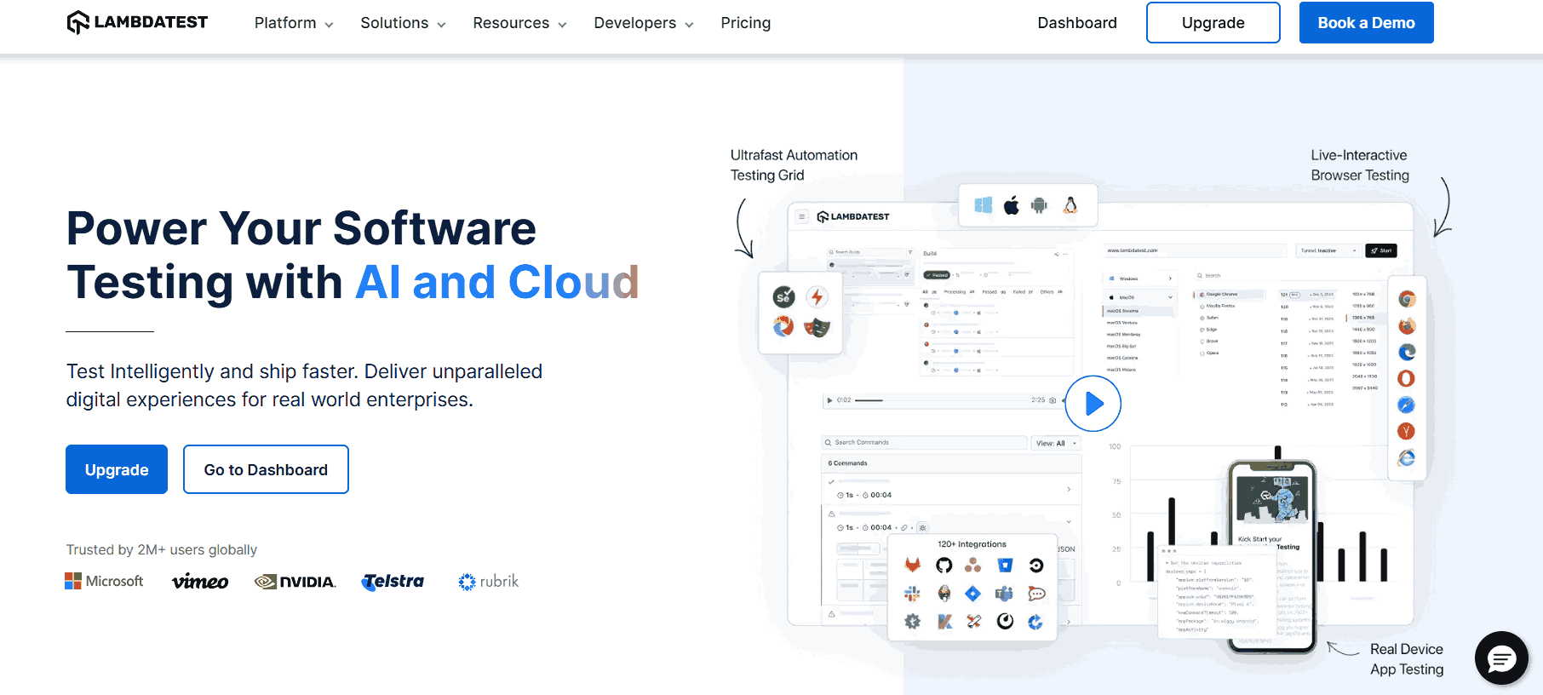Choose the Internet Explorer browser icon
The image size is (1543, 695).
click(x=1407, y=458)
